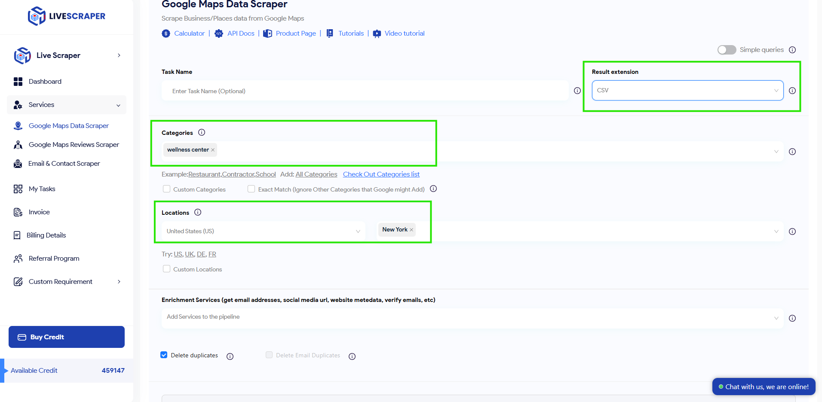Open Google Maps Reviews Scraper menu item
Image resolution: width=822 pixels, height=402 pixels.
(x=74, y=145)
